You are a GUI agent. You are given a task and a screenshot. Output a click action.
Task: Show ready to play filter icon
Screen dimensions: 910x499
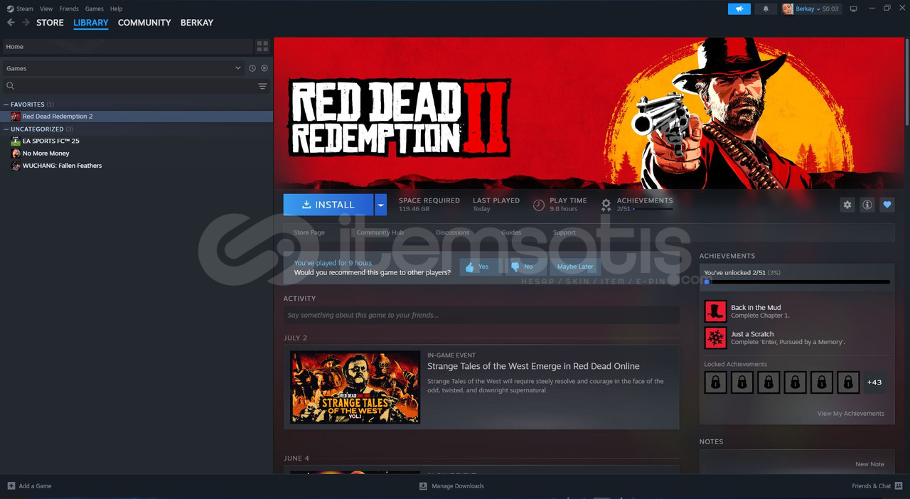[x=264, y=68]
